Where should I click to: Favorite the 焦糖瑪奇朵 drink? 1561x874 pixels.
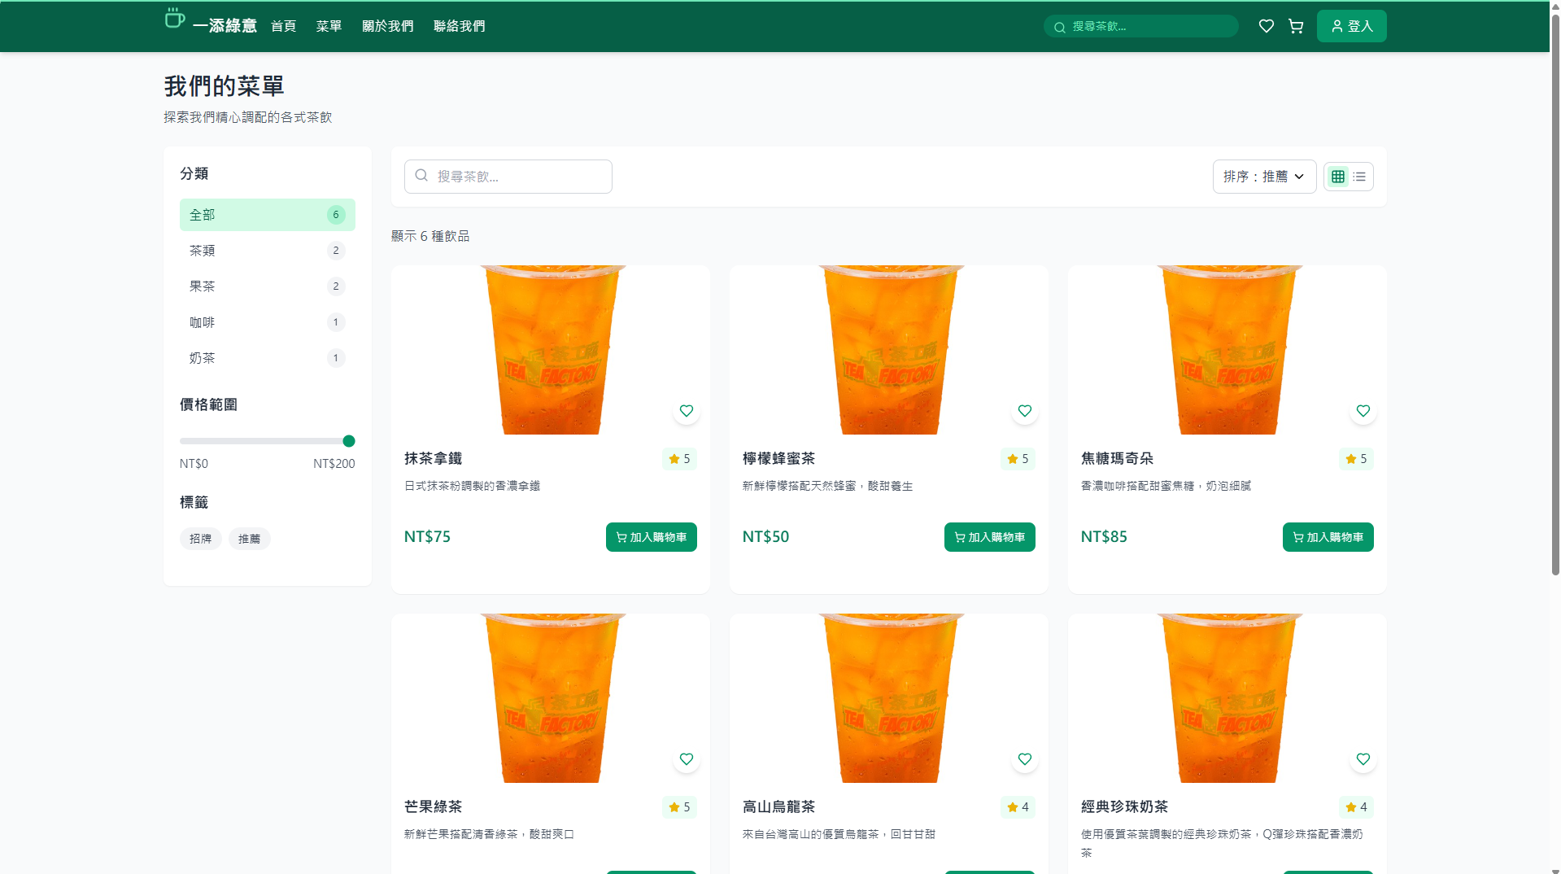(x=1363, y=411)
